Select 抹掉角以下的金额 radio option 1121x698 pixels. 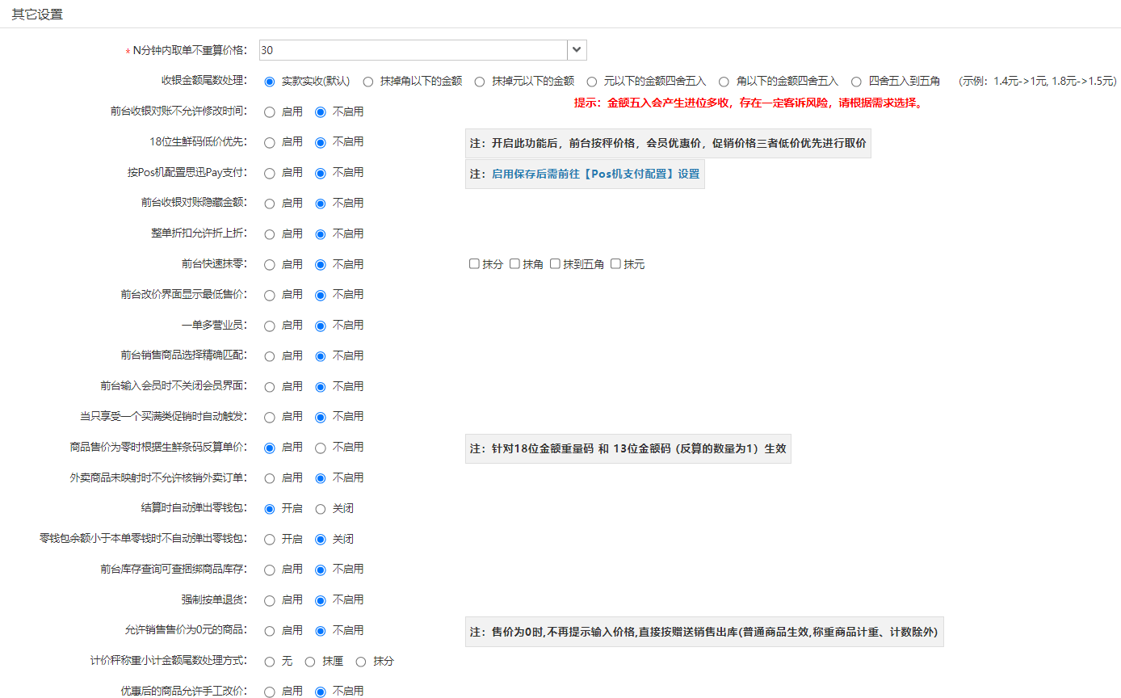[368, 82]
